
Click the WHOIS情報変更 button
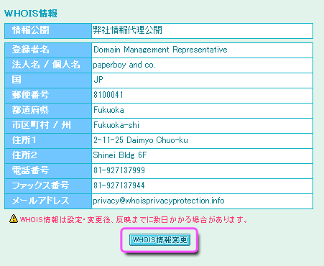159,239
